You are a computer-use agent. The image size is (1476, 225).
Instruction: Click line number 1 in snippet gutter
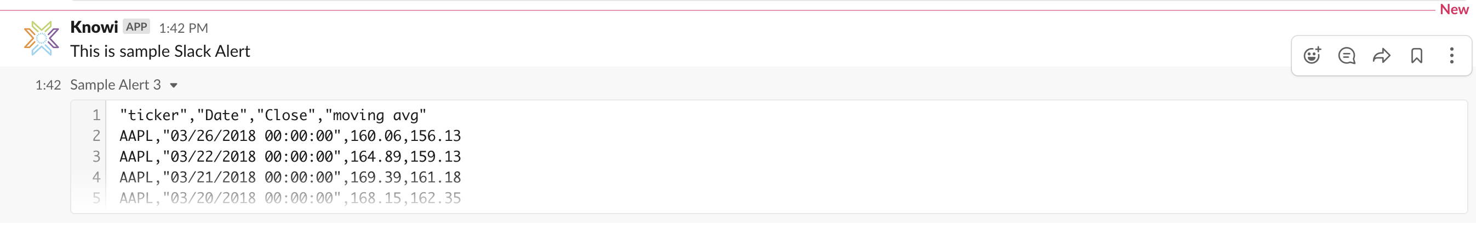click(x=96, y=115)
